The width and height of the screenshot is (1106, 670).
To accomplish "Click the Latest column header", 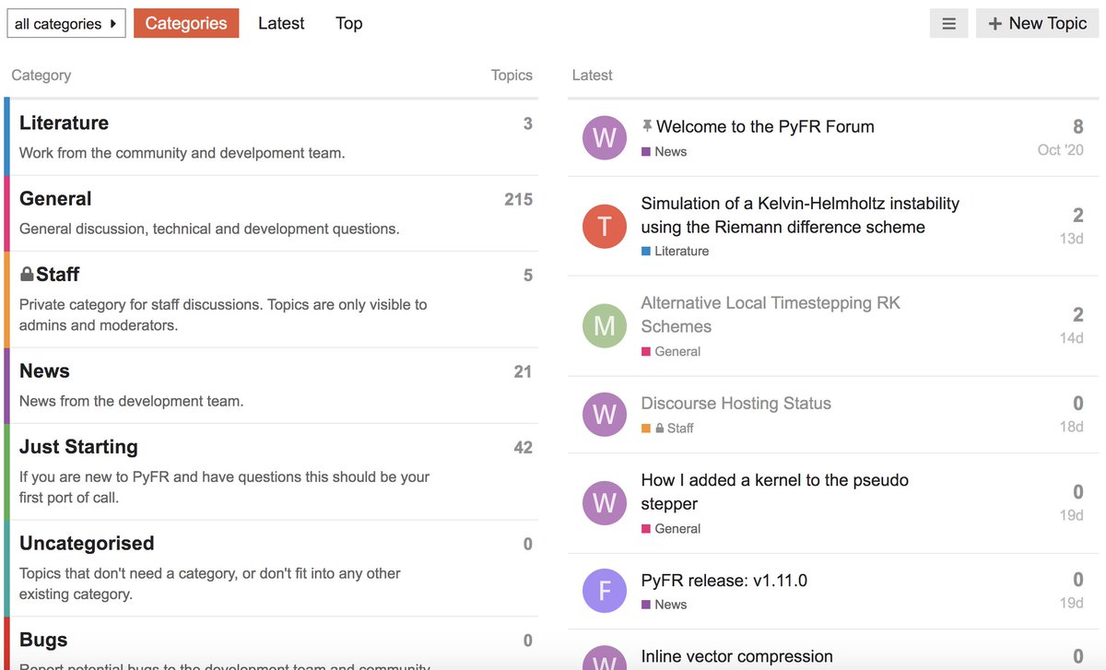I will (592, 75).
